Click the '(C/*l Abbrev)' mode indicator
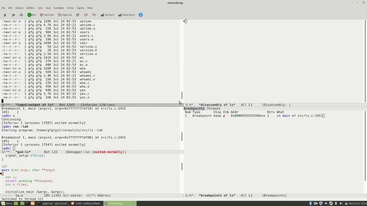This screenshot has width=367, height=206. [99, 196]
